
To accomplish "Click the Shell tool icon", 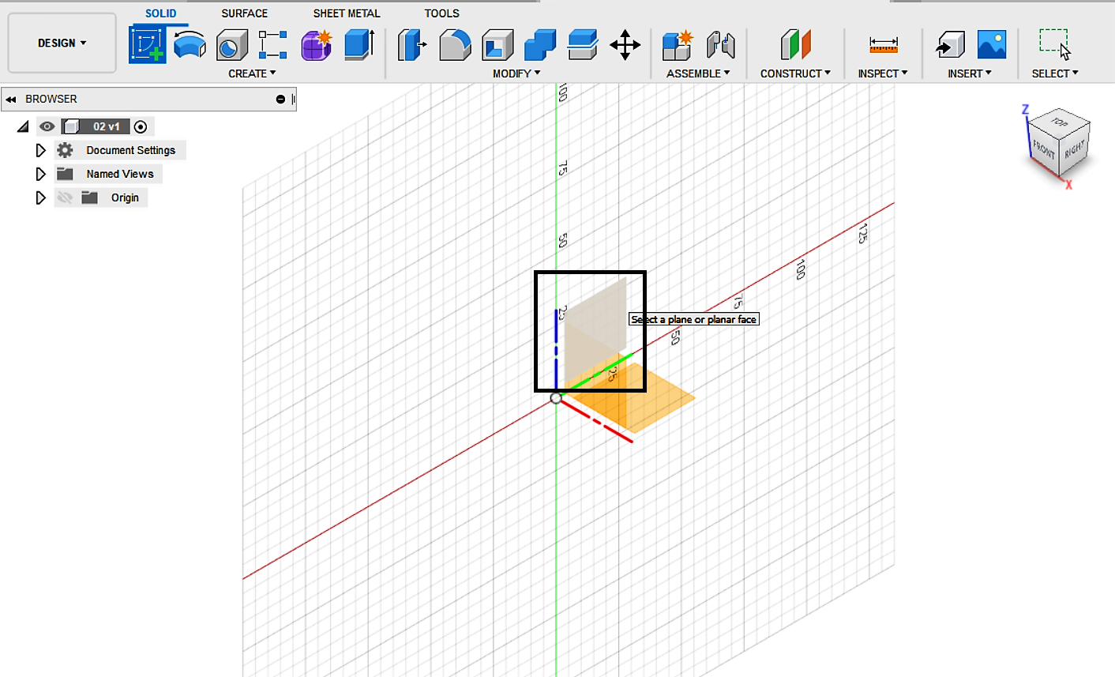I will (x=497, y=45).
